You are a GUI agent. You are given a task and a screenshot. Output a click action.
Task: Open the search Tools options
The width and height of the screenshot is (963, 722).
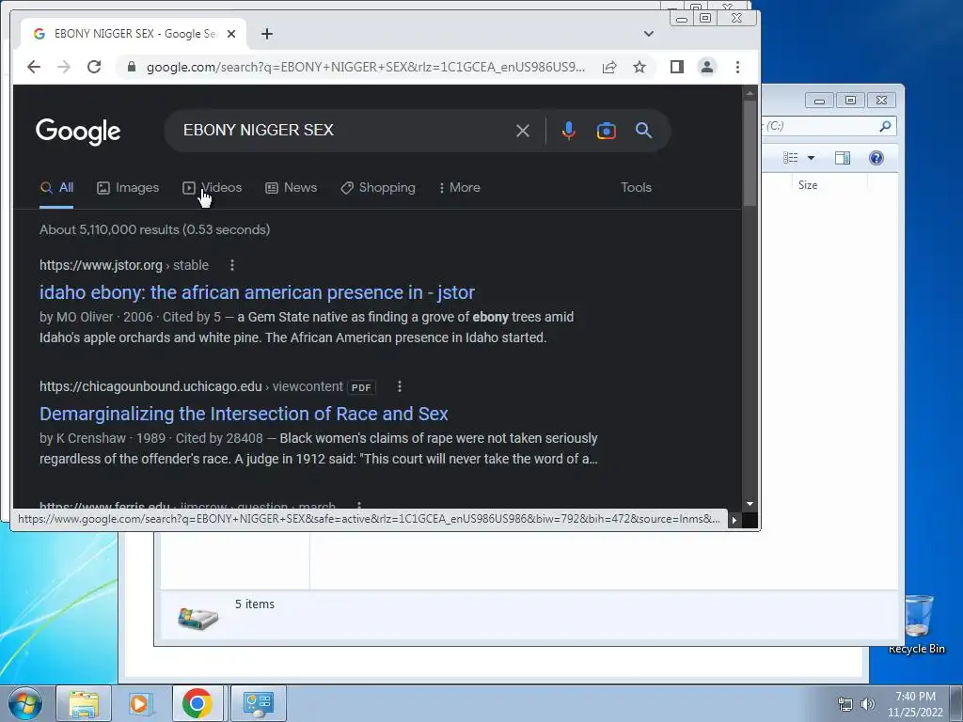[636, 188]
